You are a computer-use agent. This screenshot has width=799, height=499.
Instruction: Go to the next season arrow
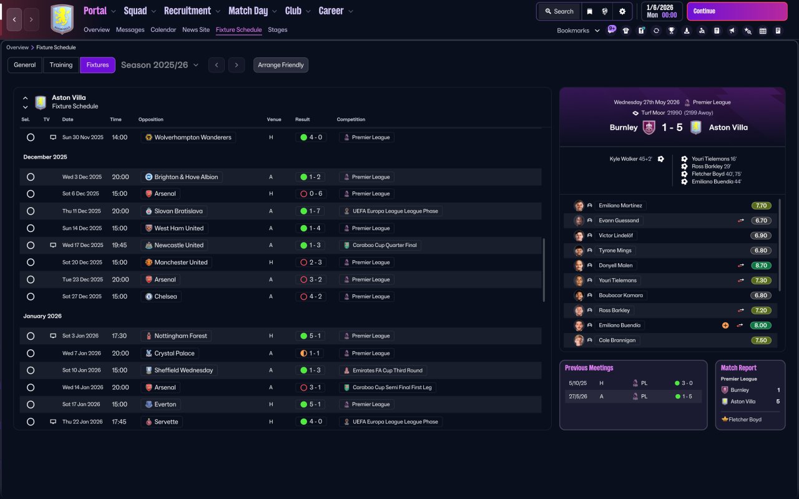[236, 65]
